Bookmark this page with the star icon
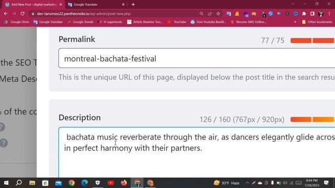Image resolution: width=335 pixels, height=188 pixels. point(218,14)
